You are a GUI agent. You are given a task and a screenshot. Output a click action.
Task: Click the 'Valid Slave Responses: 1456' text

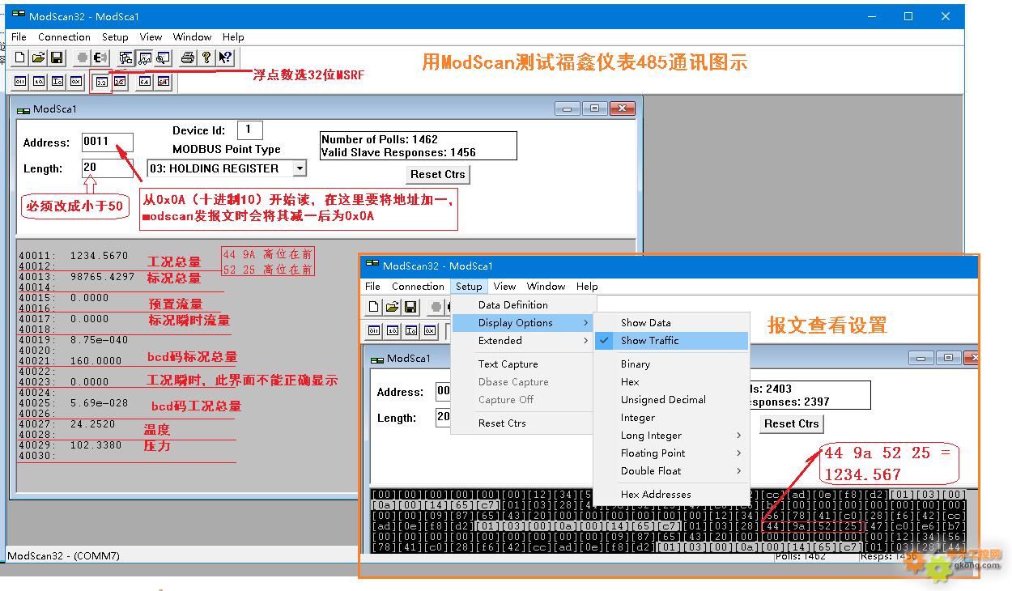398,152
